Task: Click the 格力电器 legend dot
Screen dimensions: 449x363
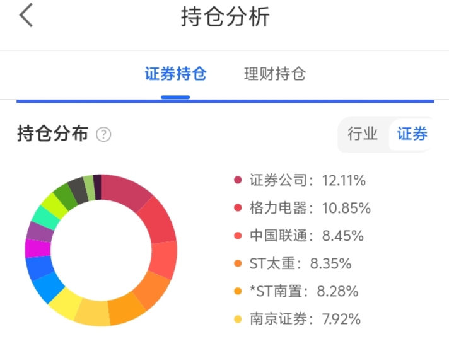Action: point(238,208)
